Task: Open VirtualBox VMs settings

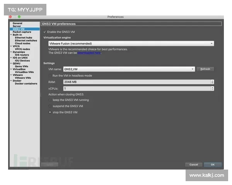Action: coord(24,72)
